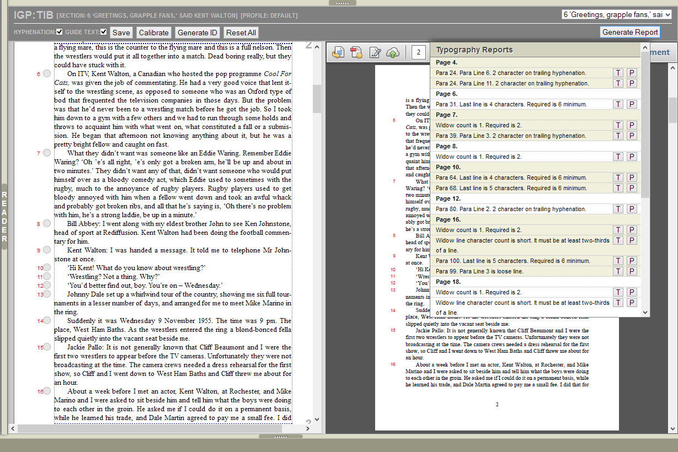Click the vertical READER side tab

4,217
